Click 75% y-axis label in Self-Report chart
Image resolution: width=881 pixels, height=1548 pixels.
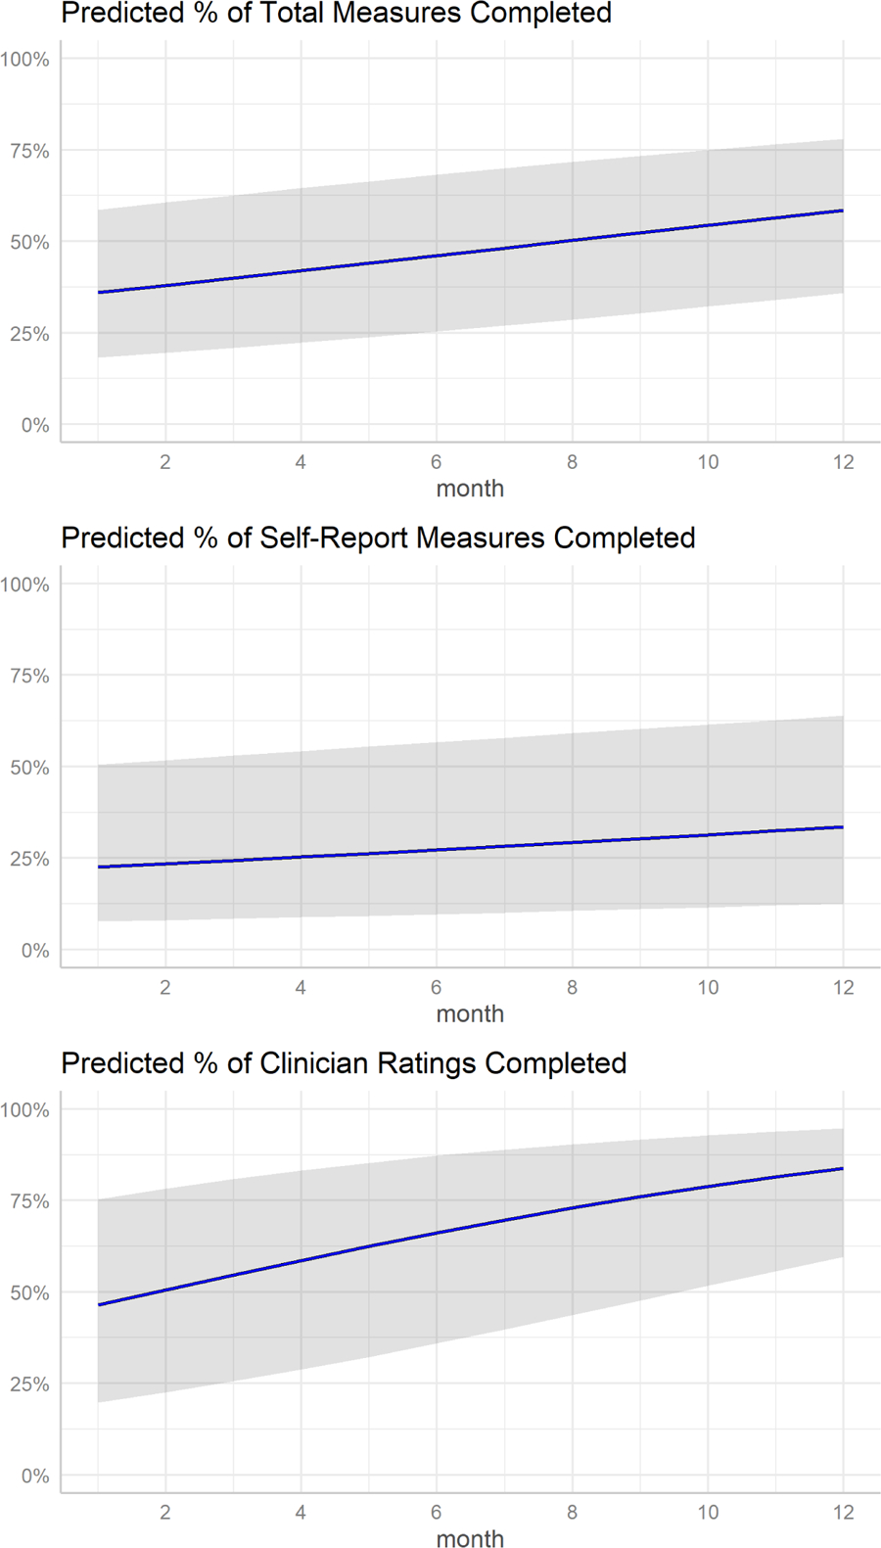tap(30, 677)
